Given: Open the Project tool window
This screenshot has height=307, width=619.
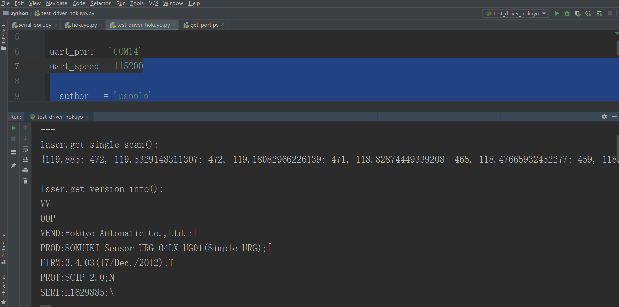Looking at the screenshot, I should pos(4,37).
